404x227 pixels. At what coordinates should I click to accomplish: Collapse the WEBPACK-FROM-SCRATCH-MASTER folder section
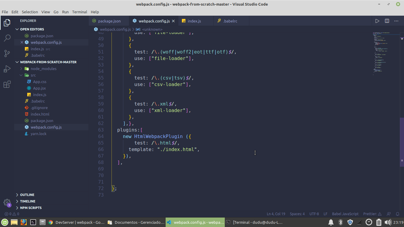click(51, 62)
